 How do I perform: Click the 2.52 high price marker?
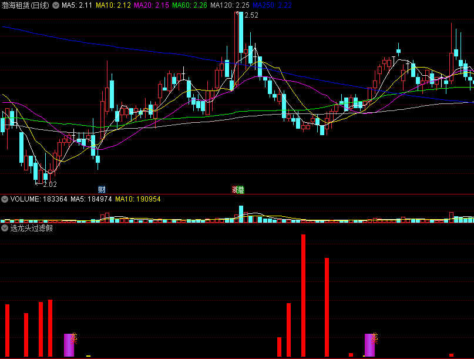[x=251, y=15]
